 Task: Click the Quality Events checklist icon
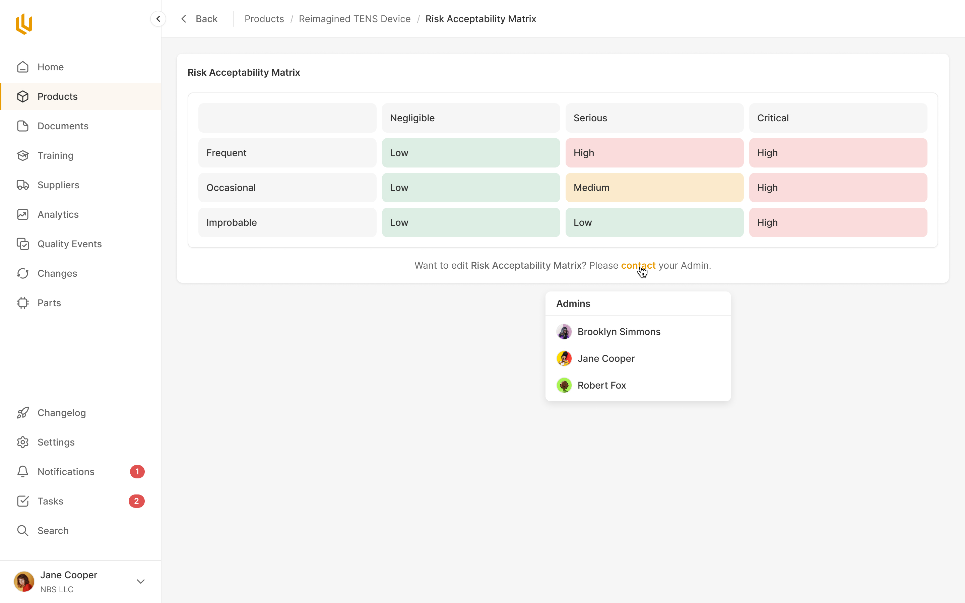tap(23, 244)
